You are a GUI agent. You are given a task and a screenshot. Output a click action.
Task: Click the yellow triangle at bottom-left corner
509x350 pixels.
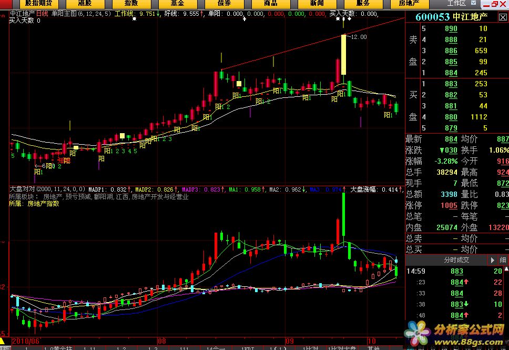click(2, 341)
